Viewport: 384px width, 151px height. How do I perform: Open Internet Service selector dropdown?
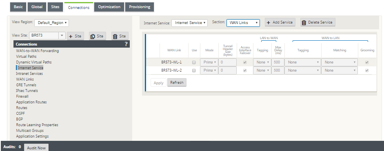tap(189, 23)
